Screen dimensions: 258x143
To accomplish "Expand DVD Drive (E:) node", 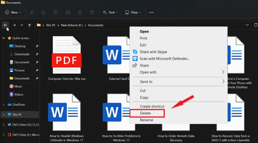I will [x=4, y=135].
